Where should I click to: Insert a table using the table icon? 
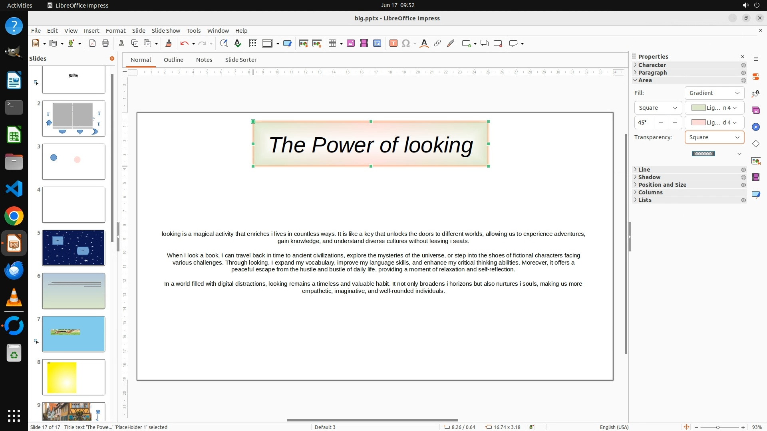click(x=332, y=43)
